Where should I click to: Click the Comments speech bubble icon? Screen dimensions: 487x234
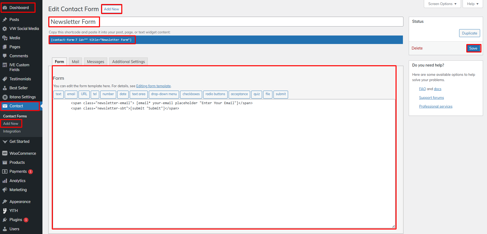5,56
